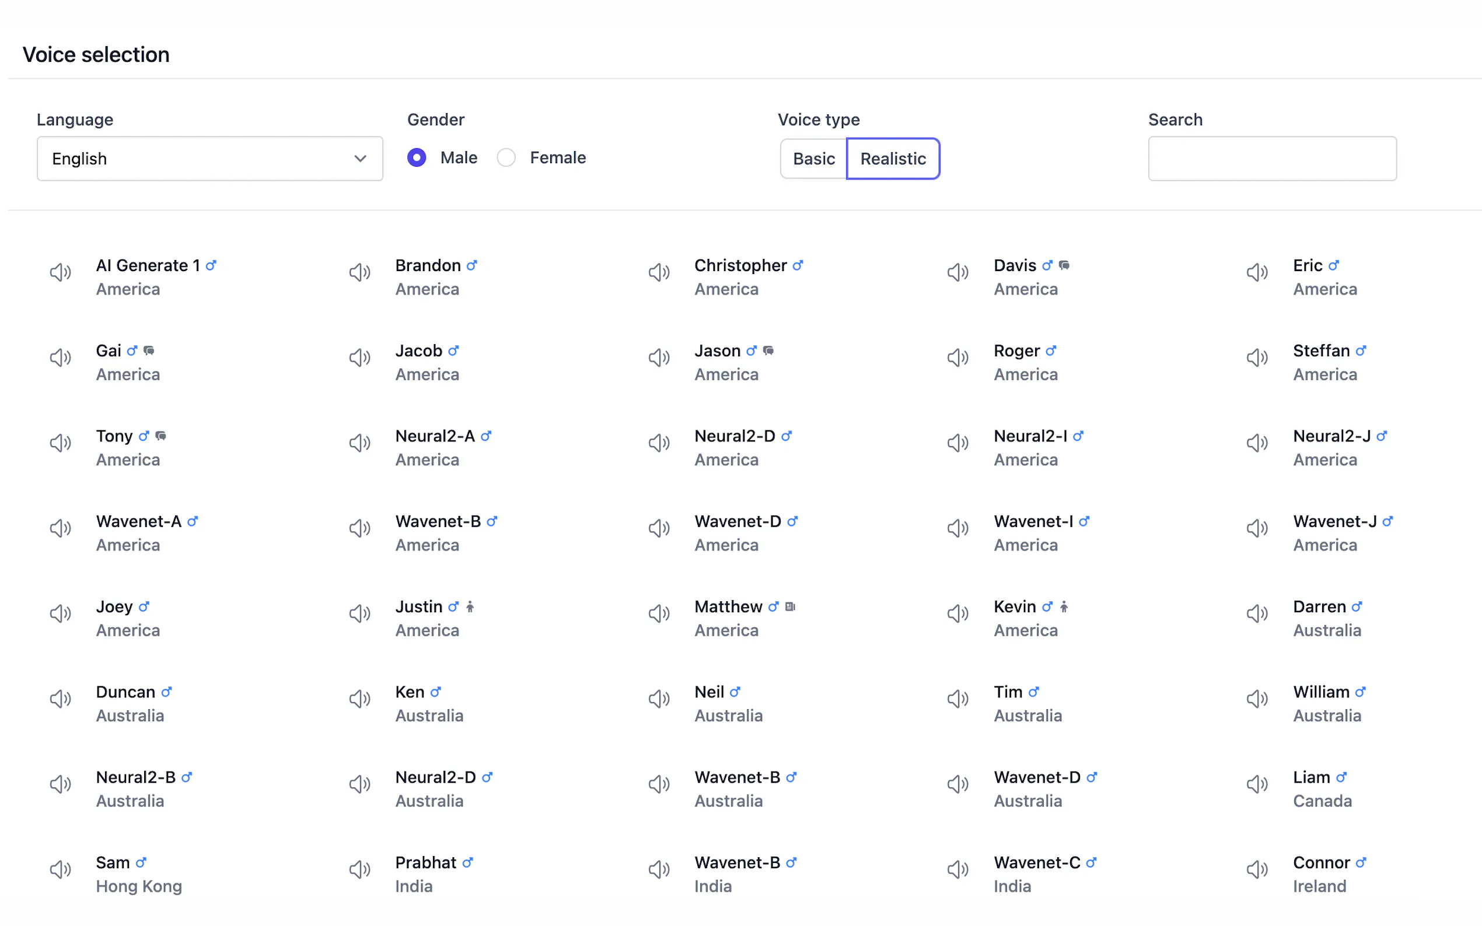Select the Male gender radio button

[417, 157]
